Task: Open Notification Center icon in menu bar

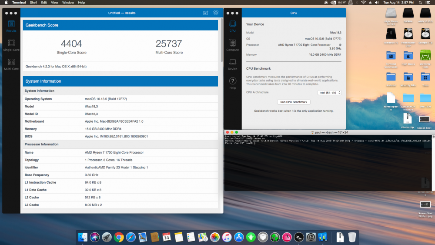Action: pyautogui.click(x=428, y=3)
